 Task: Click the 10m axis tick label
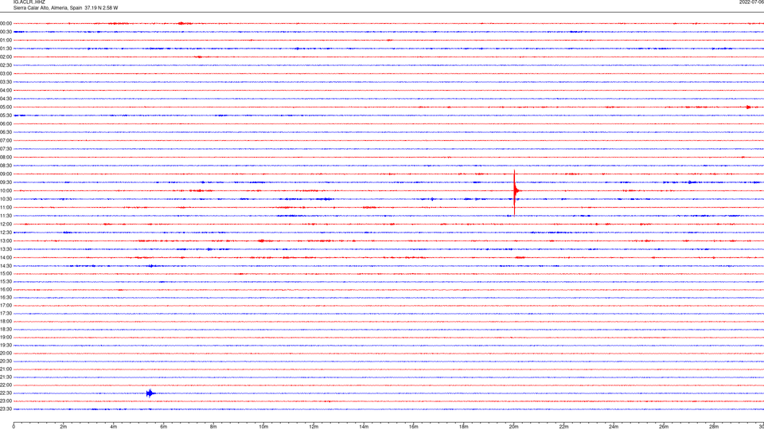tap(263, 427)
